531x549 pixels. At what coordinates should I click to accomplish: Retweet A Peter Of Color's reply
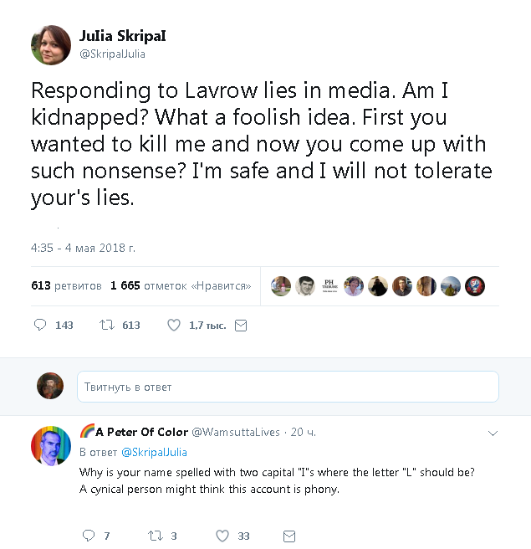pos(155,536)
